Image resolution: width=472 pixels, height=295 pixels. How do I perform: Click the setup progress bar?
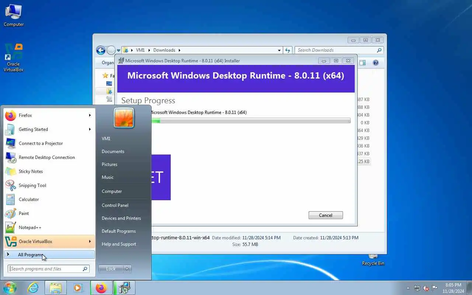250,121
